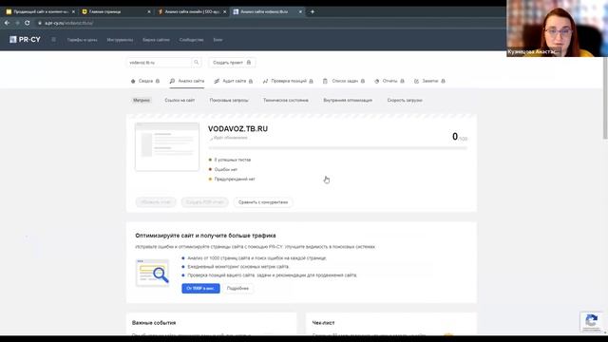Click the Ошибок нет status line
608x342 pixels.
[223, 169]
